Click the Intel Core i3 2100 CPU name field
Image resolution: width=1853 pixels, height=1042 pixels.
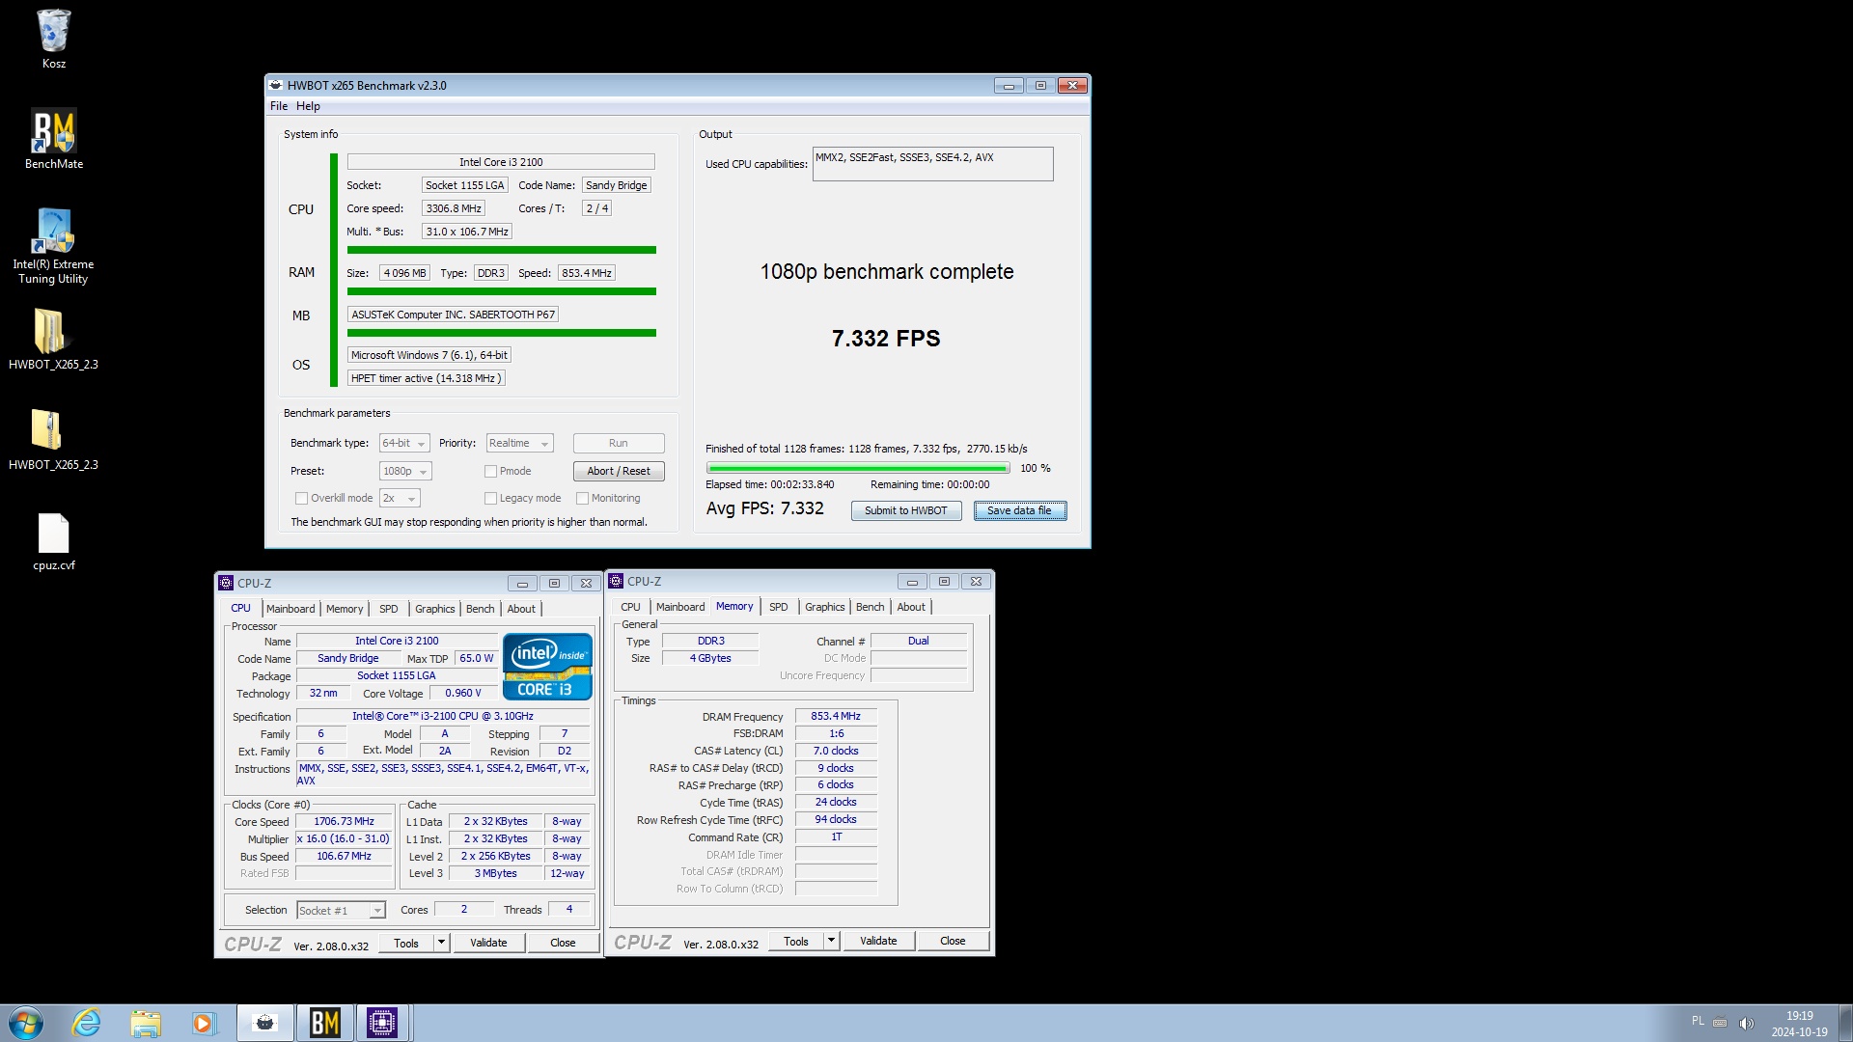tap(501, 162)
